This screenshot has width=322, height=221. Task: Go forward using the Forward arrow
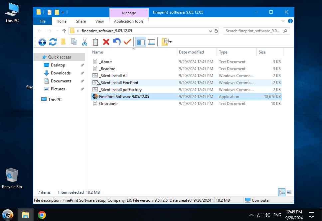[x=49, y=31]
